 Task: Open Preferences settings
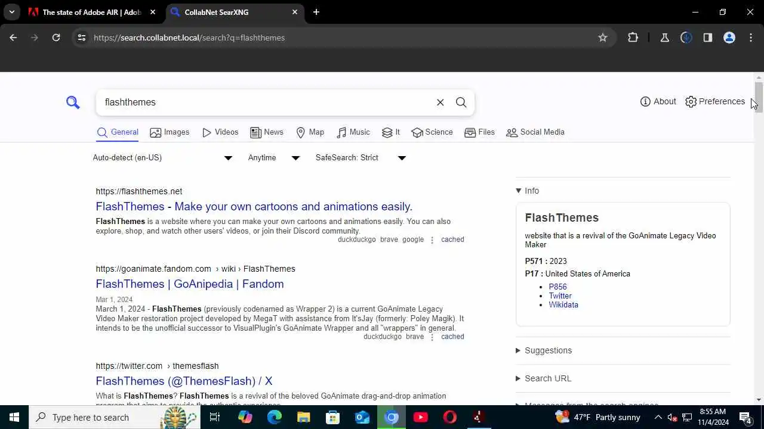tap(715, 101)
